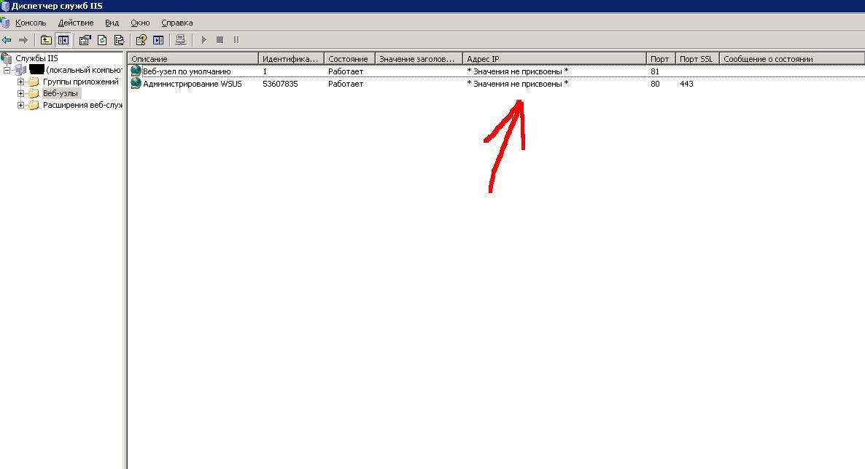Viewport: 865px width, 469px height.
Task: Open the Окно menu
Action: tap(140, 23)
